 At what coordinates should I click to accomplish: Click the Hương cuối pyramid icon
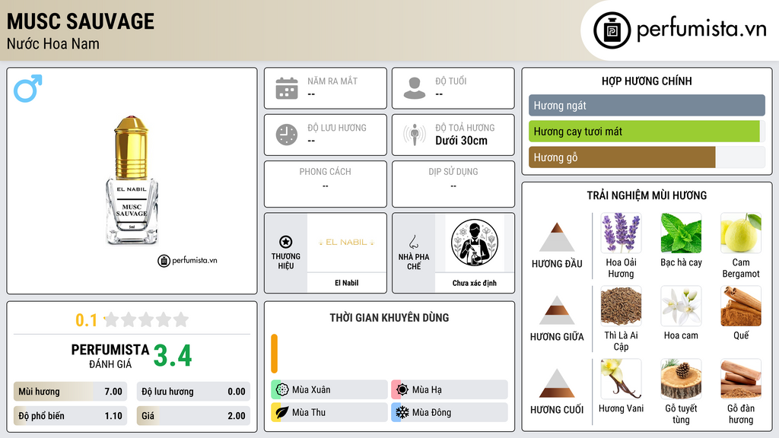coord(557,383)
